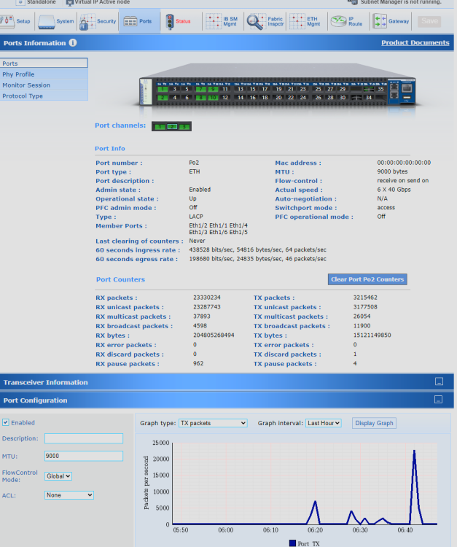
Task: Click the MTU input field
Action: (x=84, y=456)
